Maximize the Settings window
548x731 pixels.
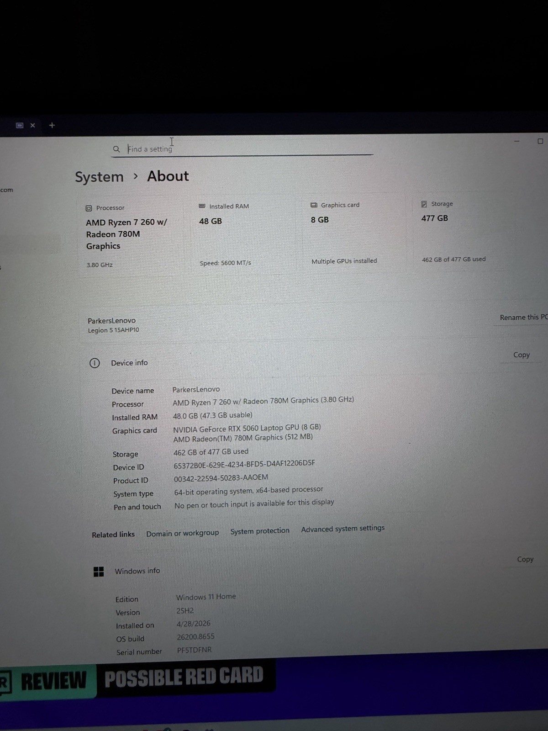540,141
